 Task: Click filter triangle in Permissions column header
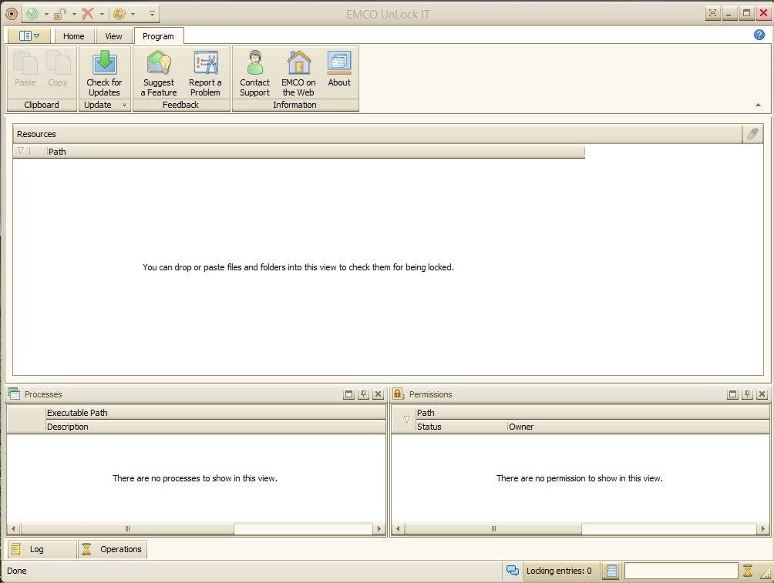point(407,419)
